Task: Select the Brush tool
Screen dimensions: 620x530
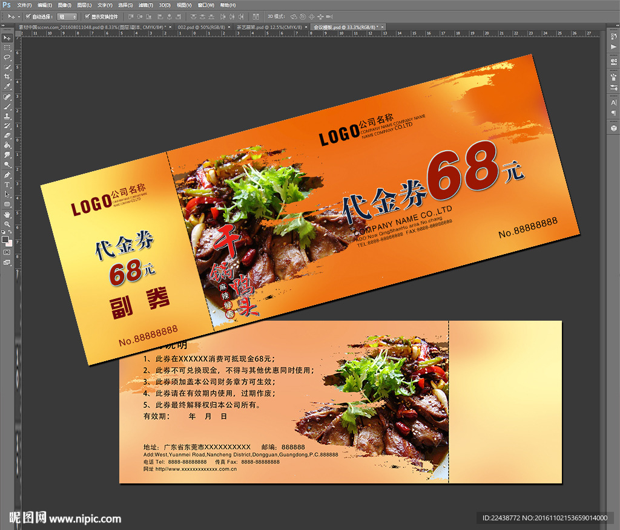Action: (x=7, y=106)
